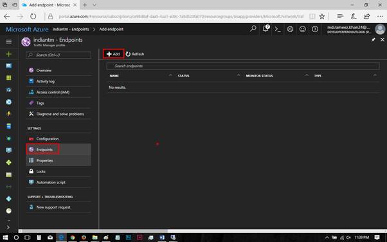Open Activity log
Image resolution: width=387 pixels, height=242 pixels.
[x=59, y=81]
